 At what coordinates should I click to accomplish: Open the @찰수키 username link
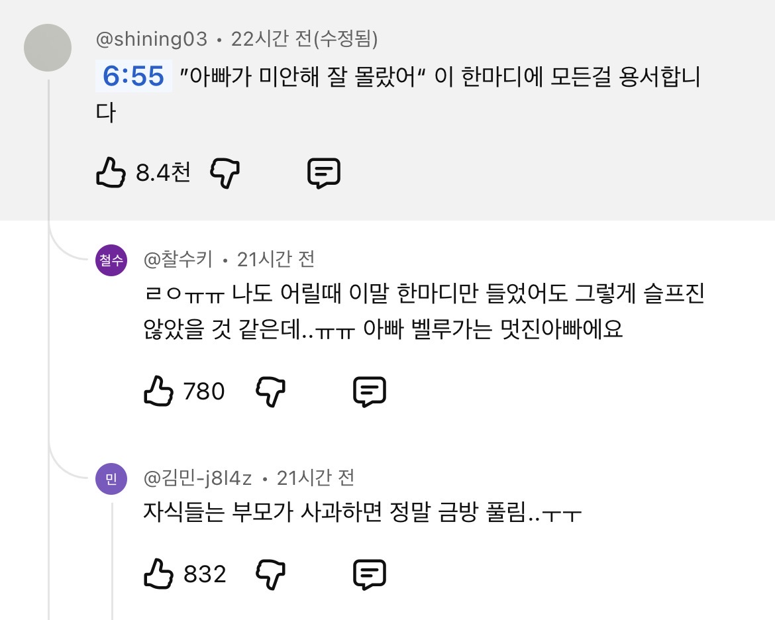click(x=178, y=259)
